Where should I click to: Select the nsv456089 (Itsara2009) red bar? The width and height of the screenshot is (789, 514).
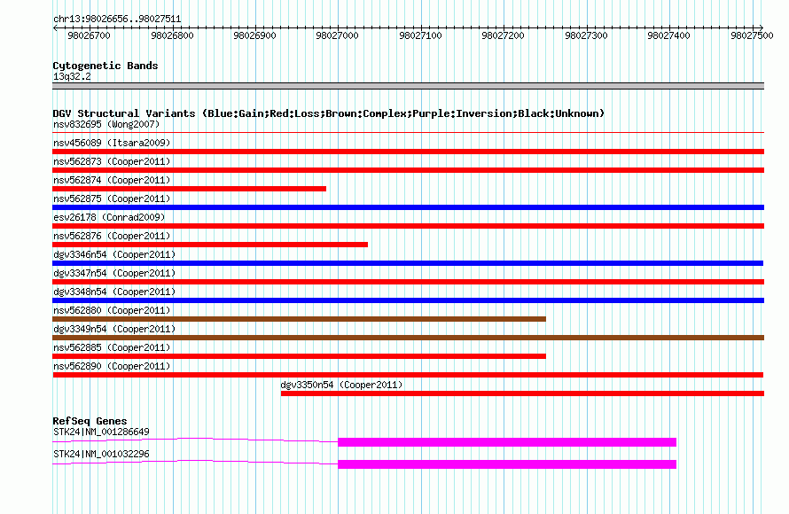pyautogui.click(x=408, y=152)
